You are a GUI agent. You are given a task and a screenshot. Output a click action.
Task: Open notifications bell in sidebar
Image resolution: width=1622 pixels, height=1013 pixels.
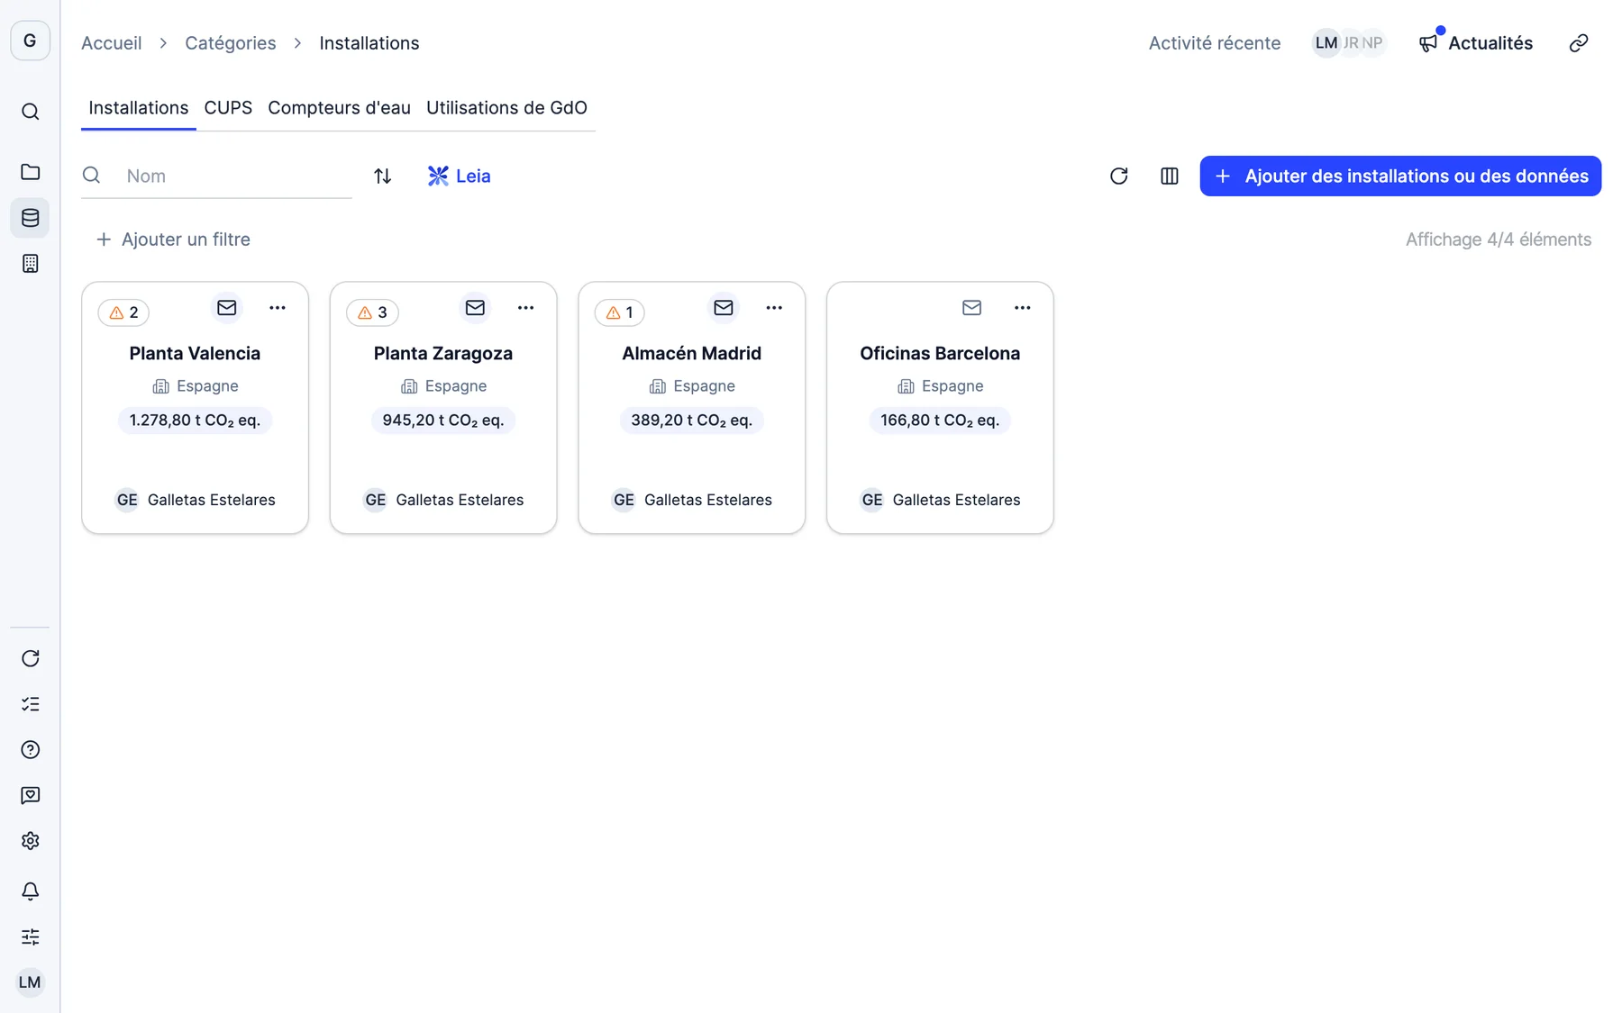(x=30, y=891)
